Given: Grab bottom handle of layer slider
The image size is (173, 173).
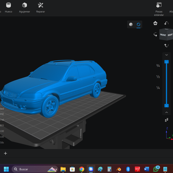Looking at the screenshot, I should 167,106.
